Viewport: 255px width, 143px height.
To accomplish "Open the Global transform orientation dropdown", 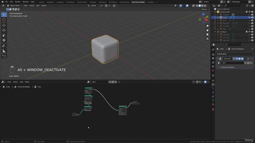I will tap(93, 6).
